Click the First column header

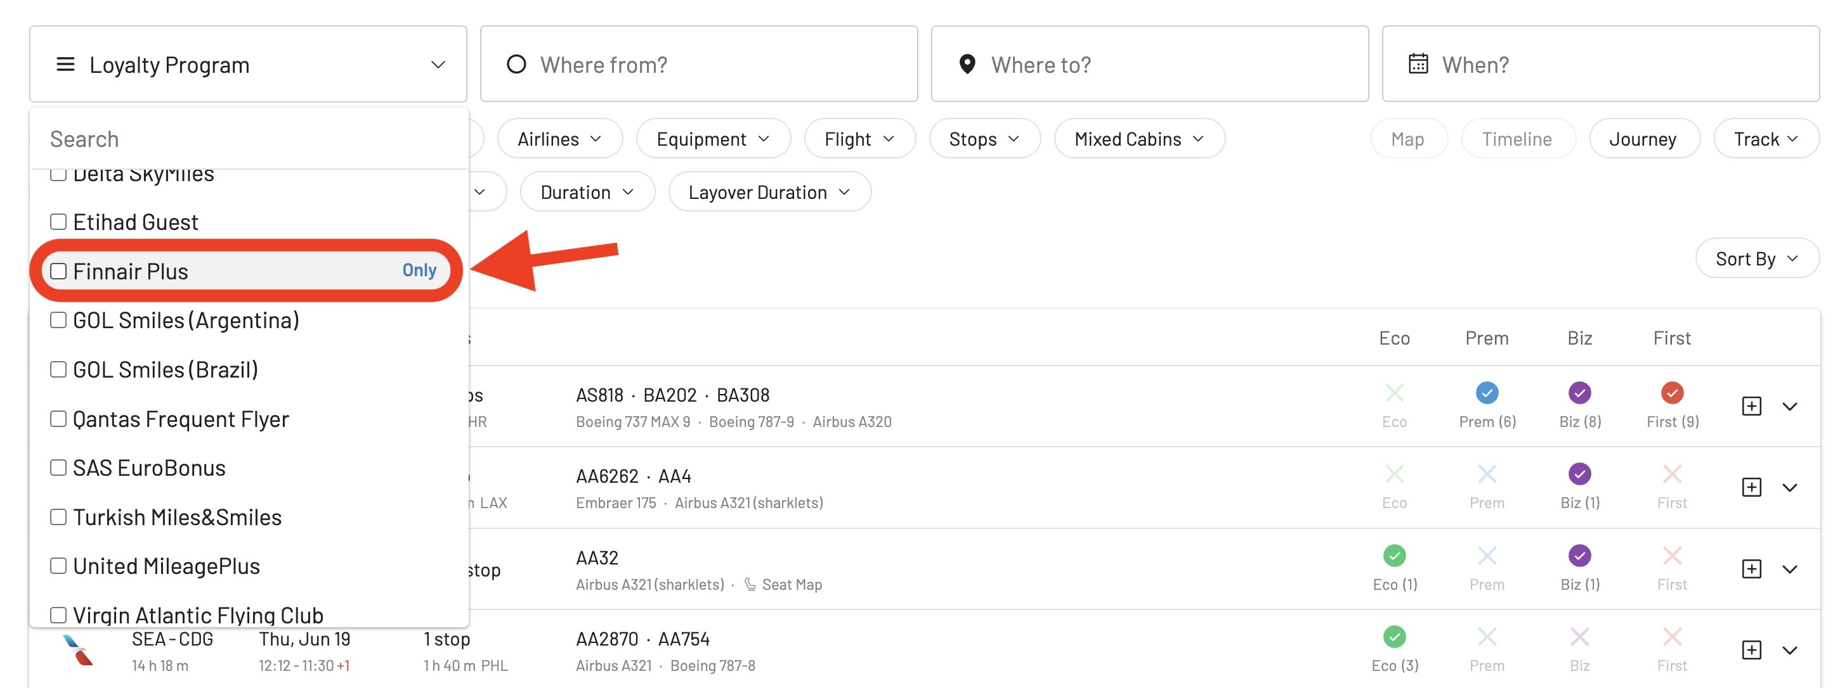point(1671,338)
